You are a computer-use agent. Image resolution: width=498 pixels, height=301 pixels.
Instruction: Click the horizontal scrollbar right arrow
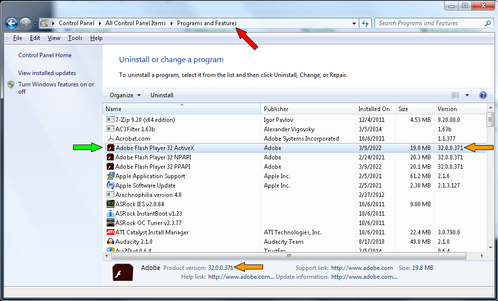482,256
